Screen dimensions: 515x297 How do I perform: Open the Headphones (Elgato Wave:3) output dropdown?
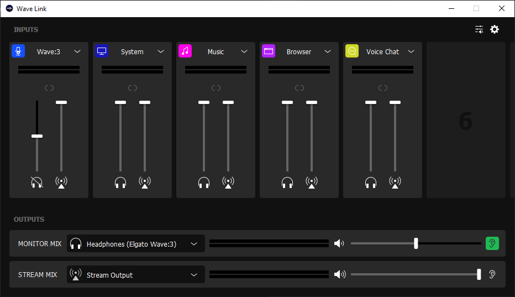coord(194,244)
